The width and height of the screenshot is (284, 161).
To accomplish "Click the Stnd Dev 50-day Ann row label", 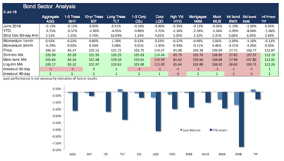I will point(21,35).
